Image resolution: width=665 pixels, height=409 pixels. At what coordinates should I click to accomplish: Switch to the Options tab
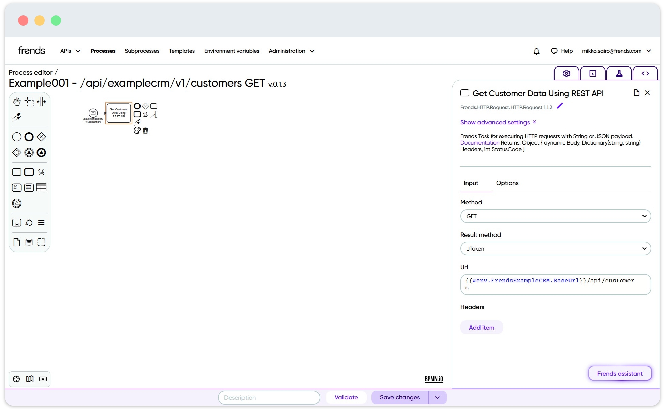click(507, 183)
